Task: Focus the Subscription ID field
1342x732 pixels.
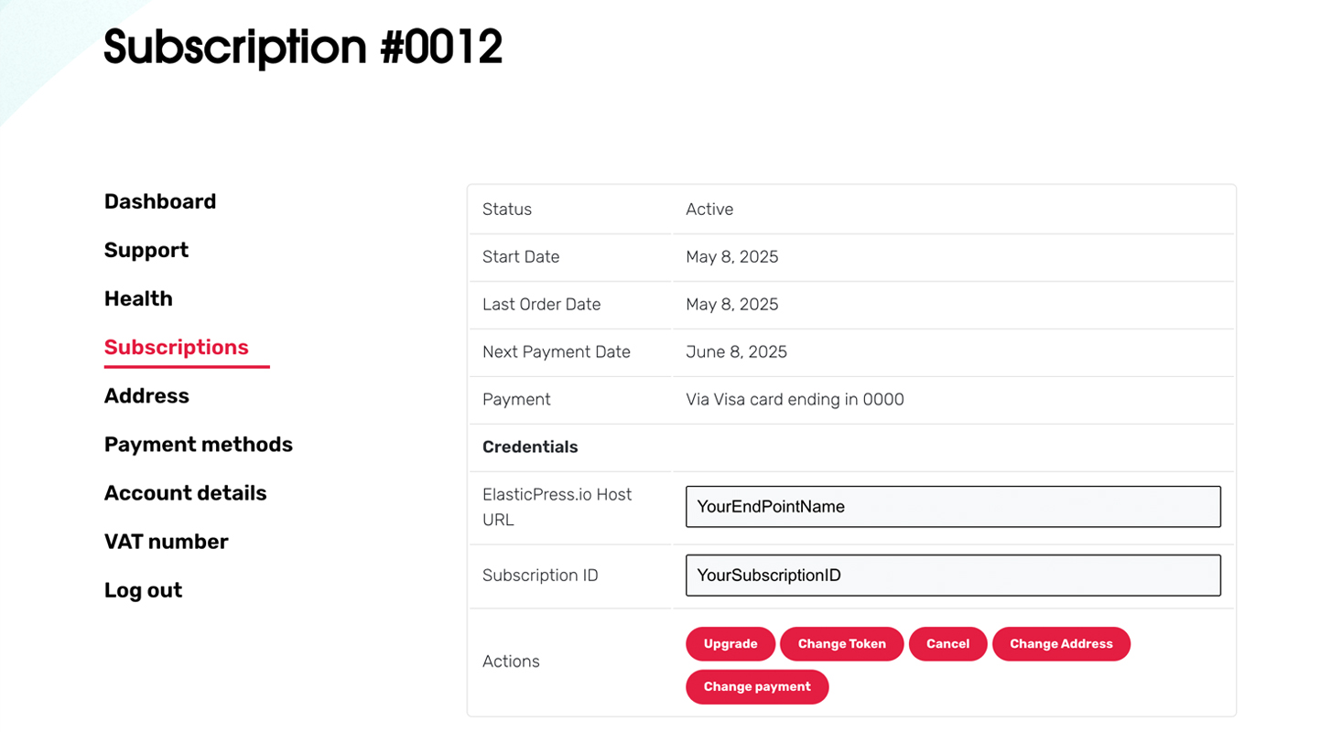Action: 953,576
